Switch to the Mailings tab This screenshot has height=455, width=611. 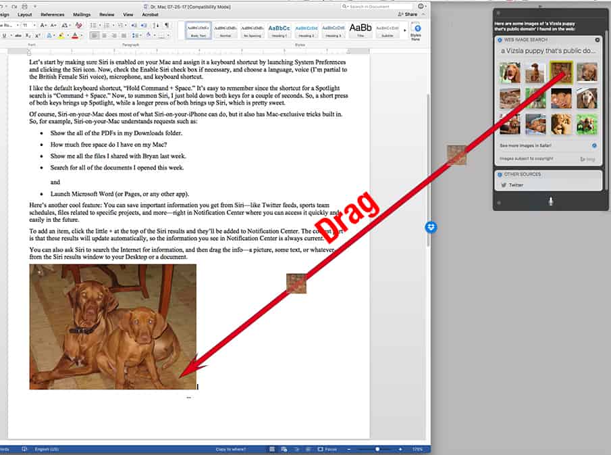pos(82,14)
